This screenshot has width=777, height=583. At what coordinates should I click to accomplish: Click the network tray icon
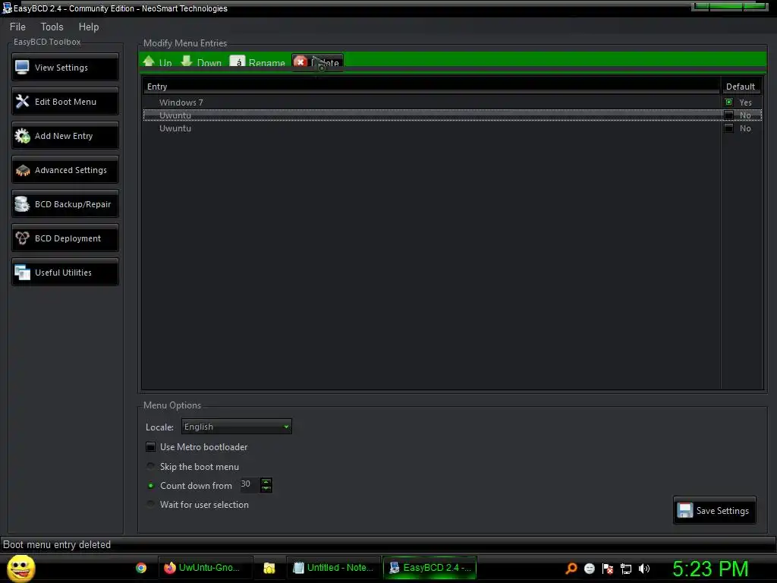point(626,569)
